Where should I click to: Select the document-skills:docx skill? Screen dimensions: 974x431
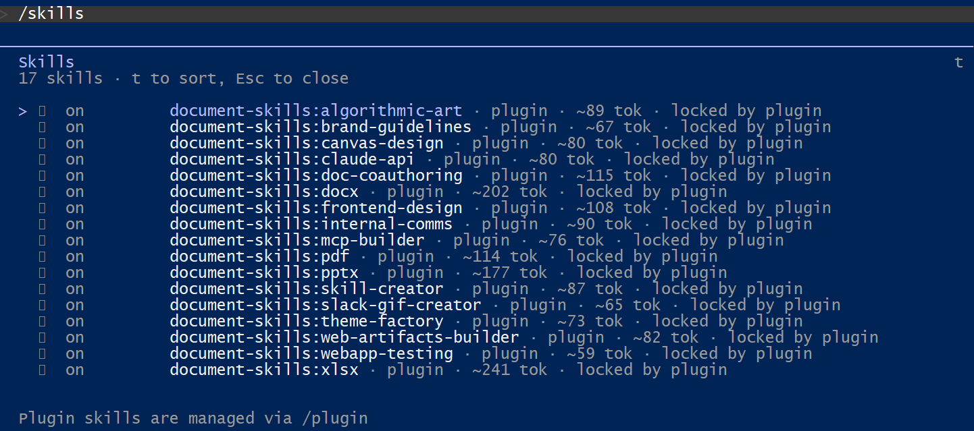pyautogui.click(x=264, y=192)
